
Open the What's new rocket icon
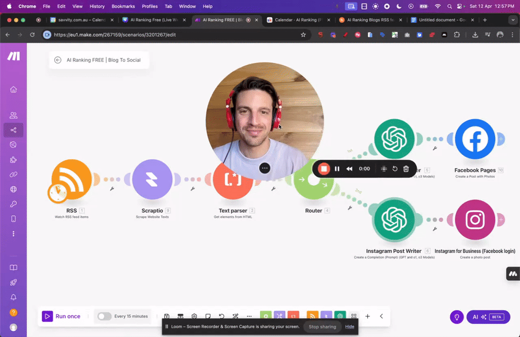13,282
